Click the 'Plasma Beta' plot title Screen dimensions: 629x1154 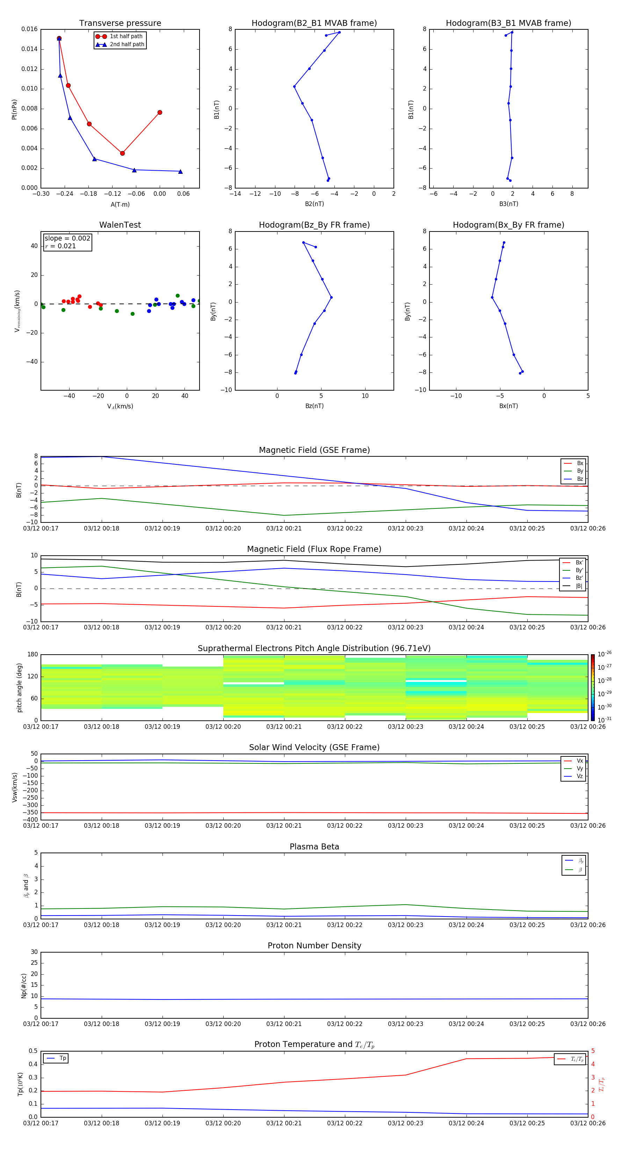point(314,847)
